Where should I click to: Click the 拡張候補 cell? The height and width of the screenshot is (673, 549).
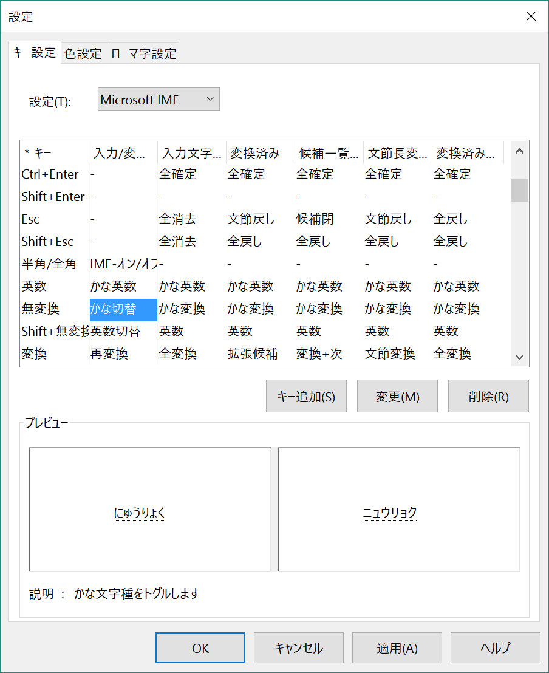coord(253,354)
